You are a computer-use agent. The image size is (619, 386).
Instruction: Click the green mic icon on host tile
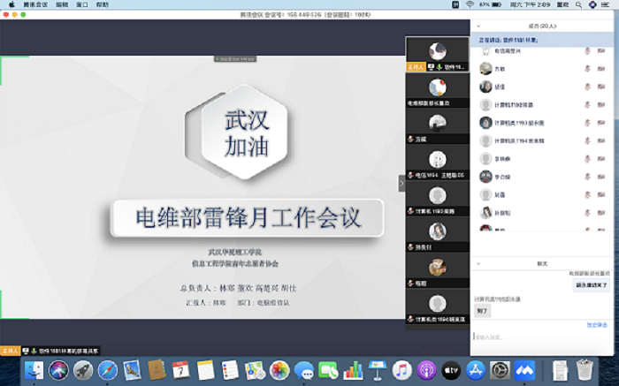click(439, 67)
